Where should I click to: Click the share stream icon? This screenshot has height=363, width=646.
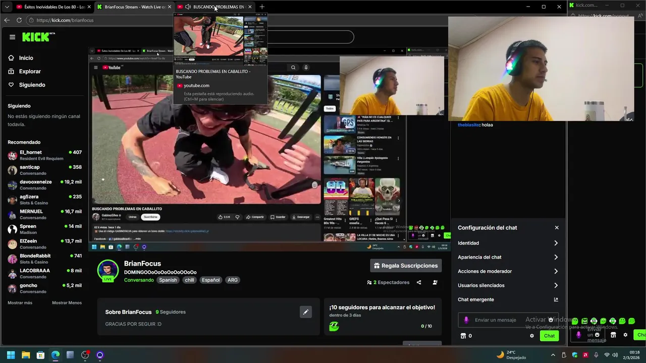point(419,282)
